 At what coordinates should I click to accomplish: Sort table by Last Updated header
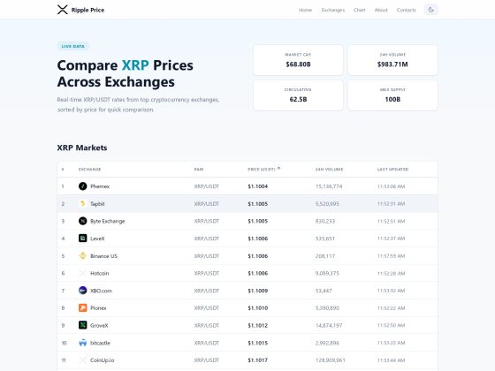click(x=392, y=170)
